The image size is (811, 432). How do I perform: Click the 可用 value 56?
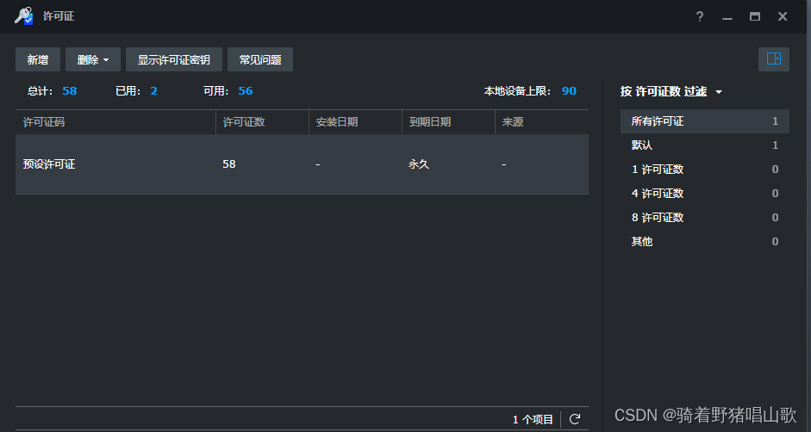245,91
